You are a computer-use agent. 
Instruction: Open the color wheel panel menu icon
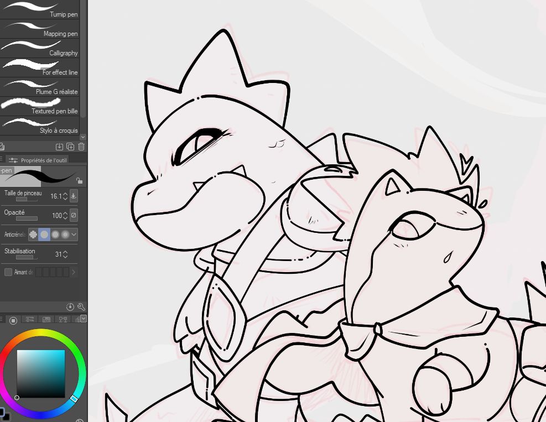pos(2,319)
